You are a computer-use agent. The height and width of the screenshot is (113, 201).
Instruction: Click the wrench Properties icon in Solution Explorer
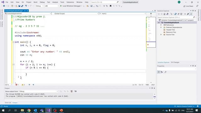188,14
